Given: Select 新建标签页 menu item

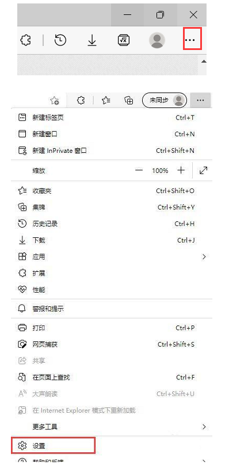Looking at the screenshot, I should tap(112, 117).
